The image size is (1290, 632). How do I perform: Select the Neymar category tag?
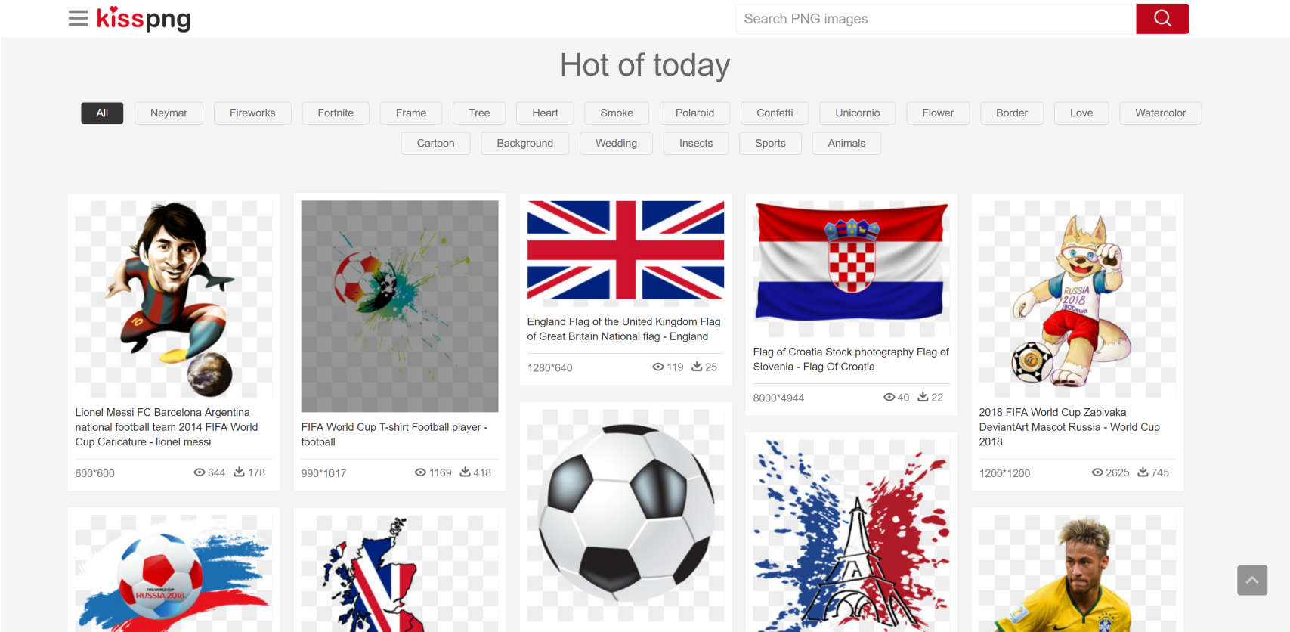pyautogui.click(x=169, y=113)
